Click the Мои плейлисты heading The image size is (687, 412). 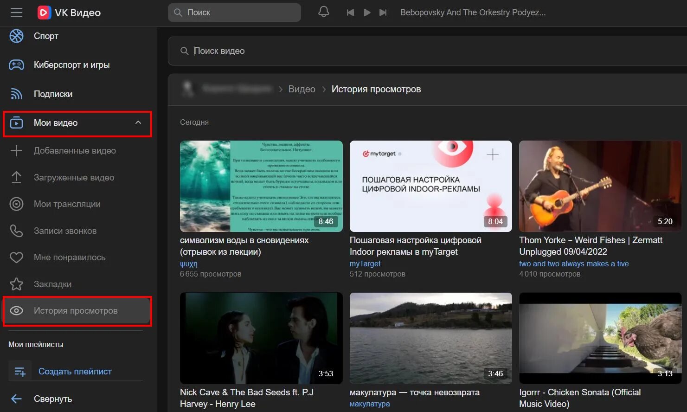tap(36, 345)
